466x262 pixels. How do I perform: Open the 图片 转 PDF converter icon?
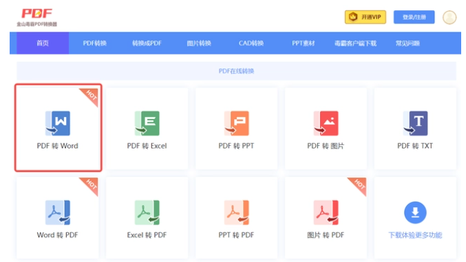pyautogui.click(x=326, y=212)
